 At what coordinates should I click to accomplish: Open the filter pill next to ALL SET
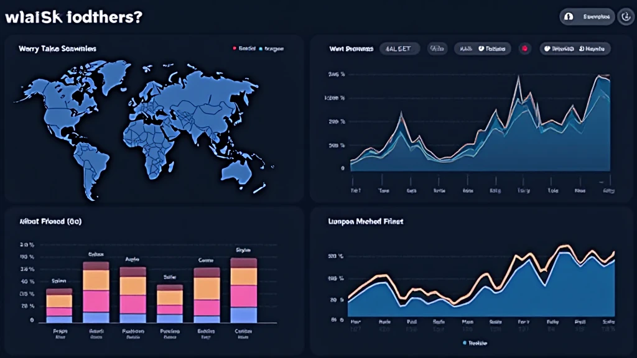(437, 48)
